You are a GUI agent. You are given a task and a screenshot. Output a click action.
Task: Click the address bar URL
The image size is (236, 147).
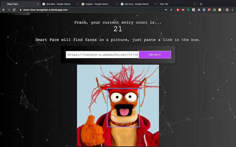[45, 10]
